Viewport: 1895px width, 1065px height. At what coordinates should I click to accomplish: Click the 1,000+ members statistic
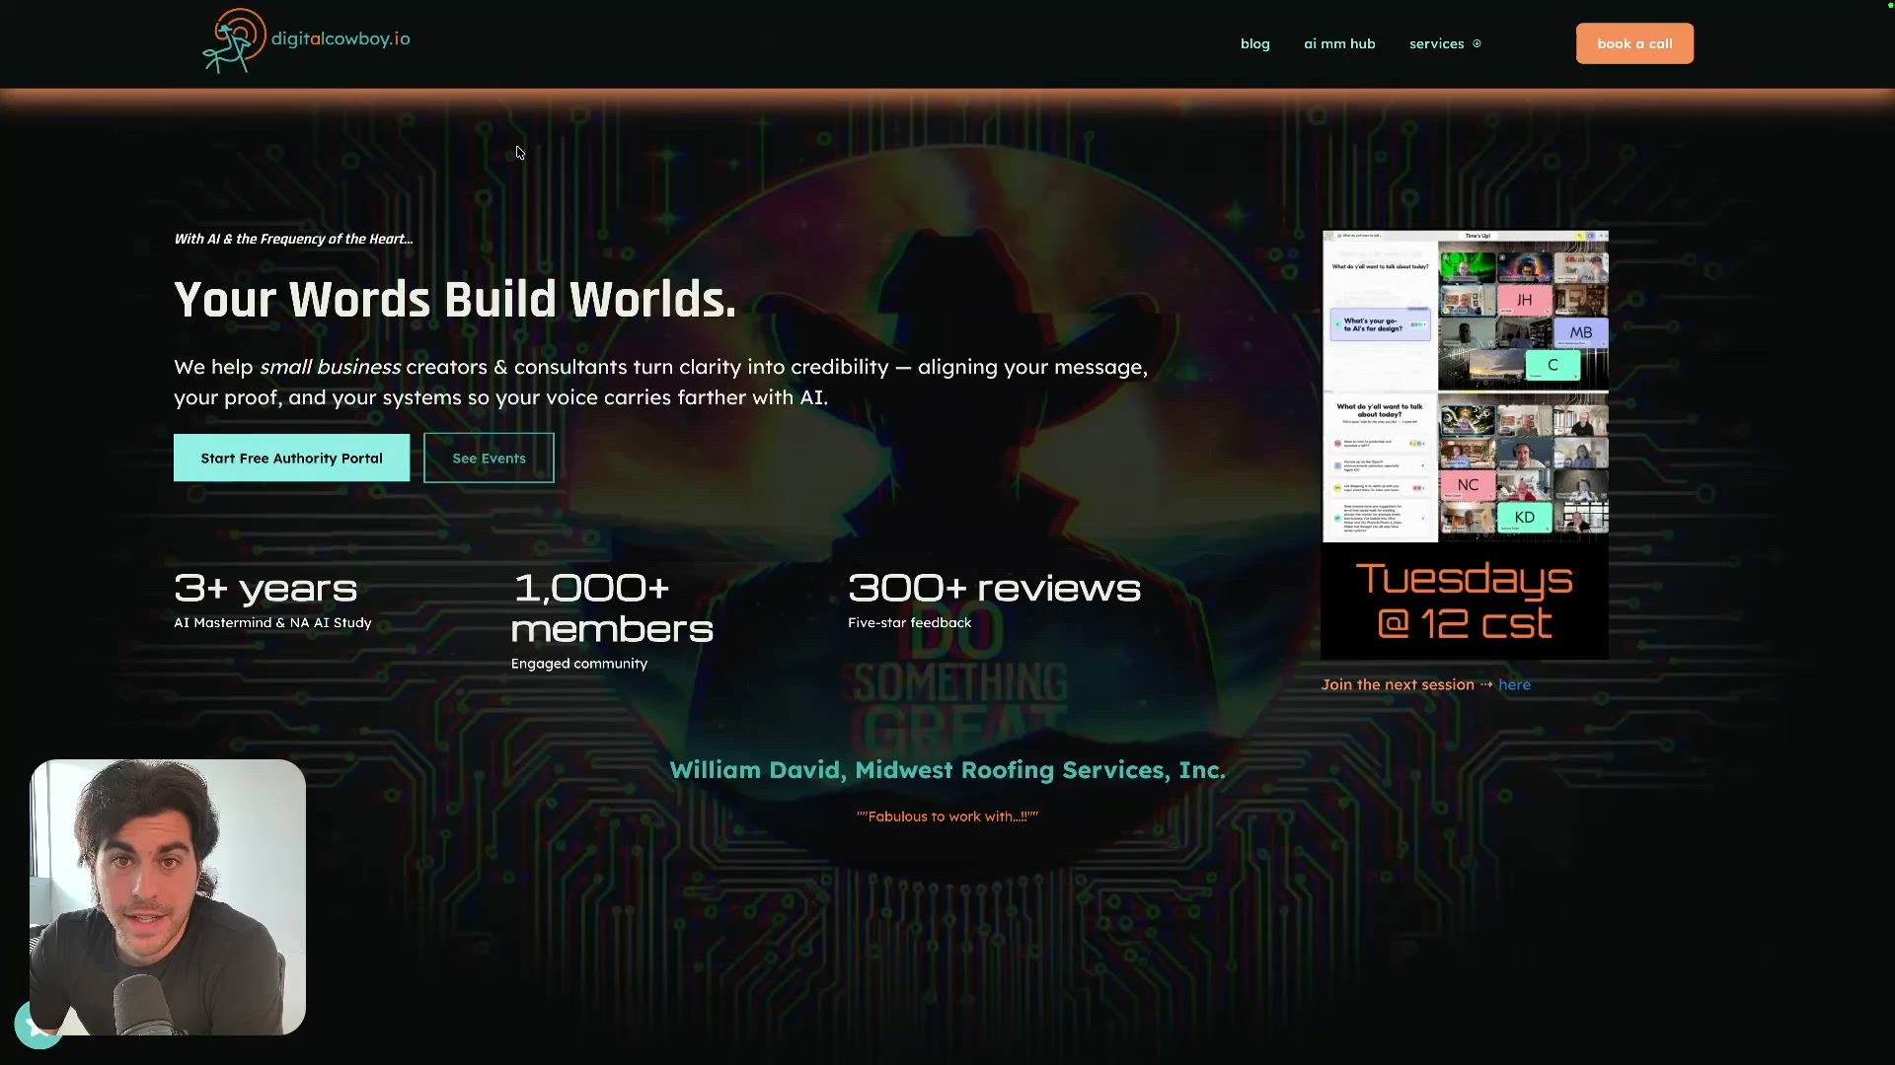click(x=611, y=608)
